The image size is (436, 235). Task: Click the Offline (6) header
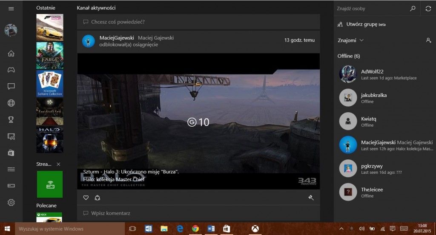349,56
